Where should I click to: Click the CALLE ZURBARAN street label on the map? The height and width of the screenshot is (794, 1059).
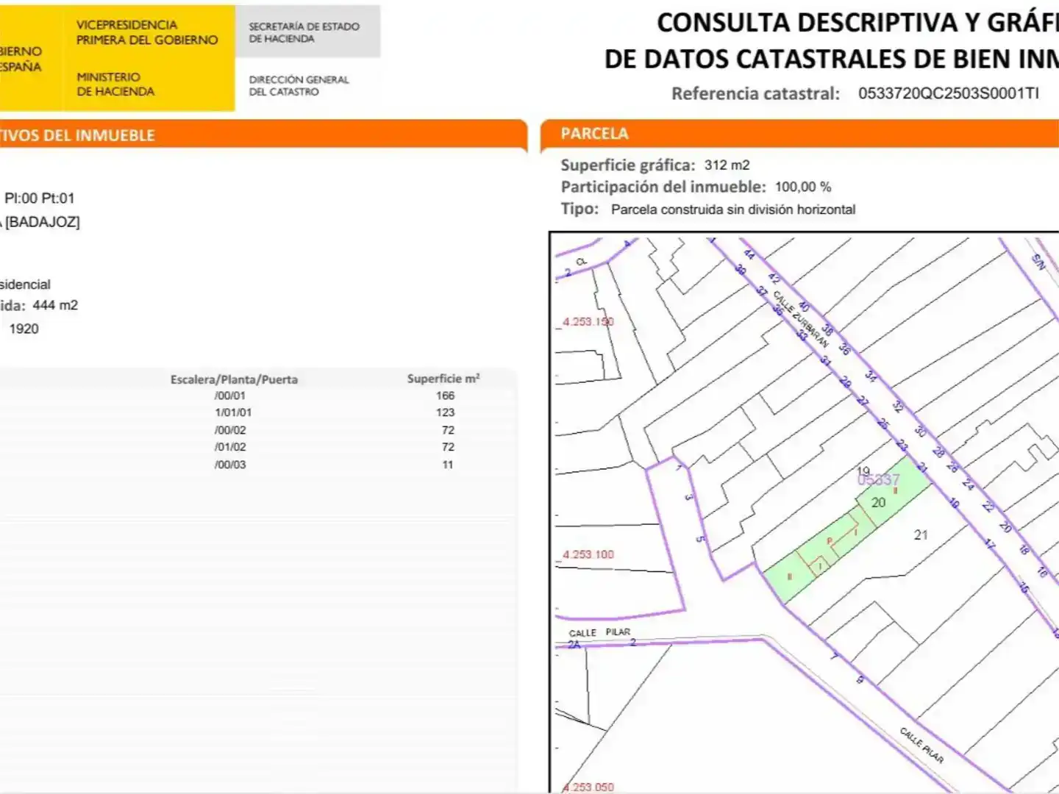[x=800, y=319]
